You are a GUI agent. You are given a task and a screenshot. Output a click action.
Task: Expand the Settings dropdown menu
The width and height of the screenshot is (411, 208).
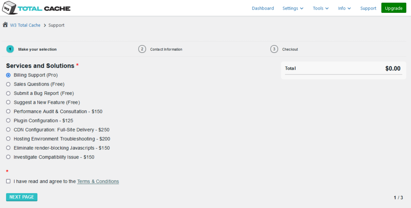[x=293, y=8]
